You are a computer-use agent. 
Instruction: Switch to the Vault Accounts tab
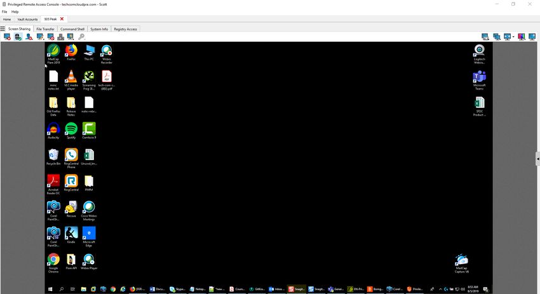point(27,19)
